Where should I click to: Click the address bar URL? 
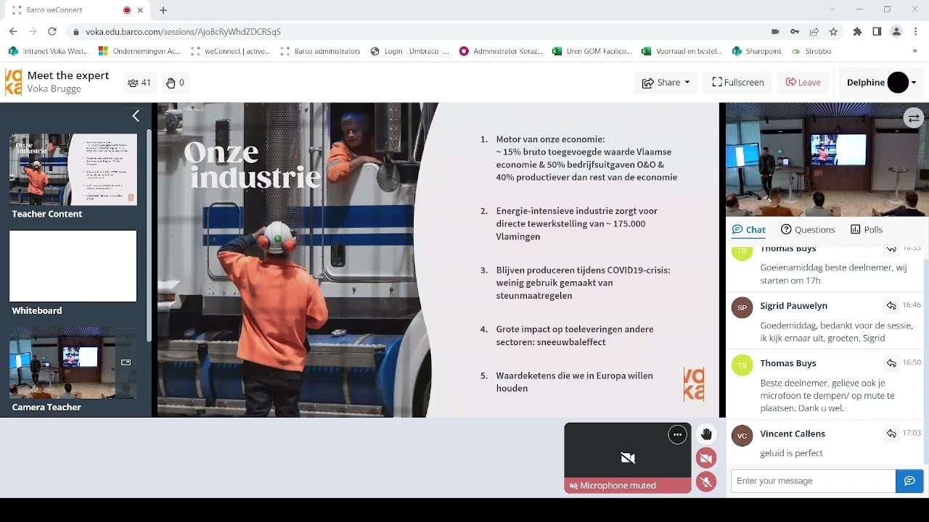pyautogui.click(x=183, y=32)
